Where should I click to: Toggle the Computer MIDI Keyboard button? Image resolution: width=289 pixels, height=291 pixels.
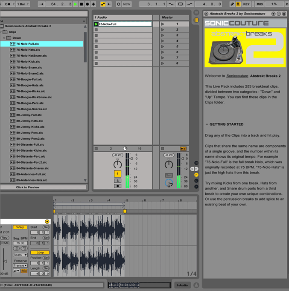click(x=238, y=4)
